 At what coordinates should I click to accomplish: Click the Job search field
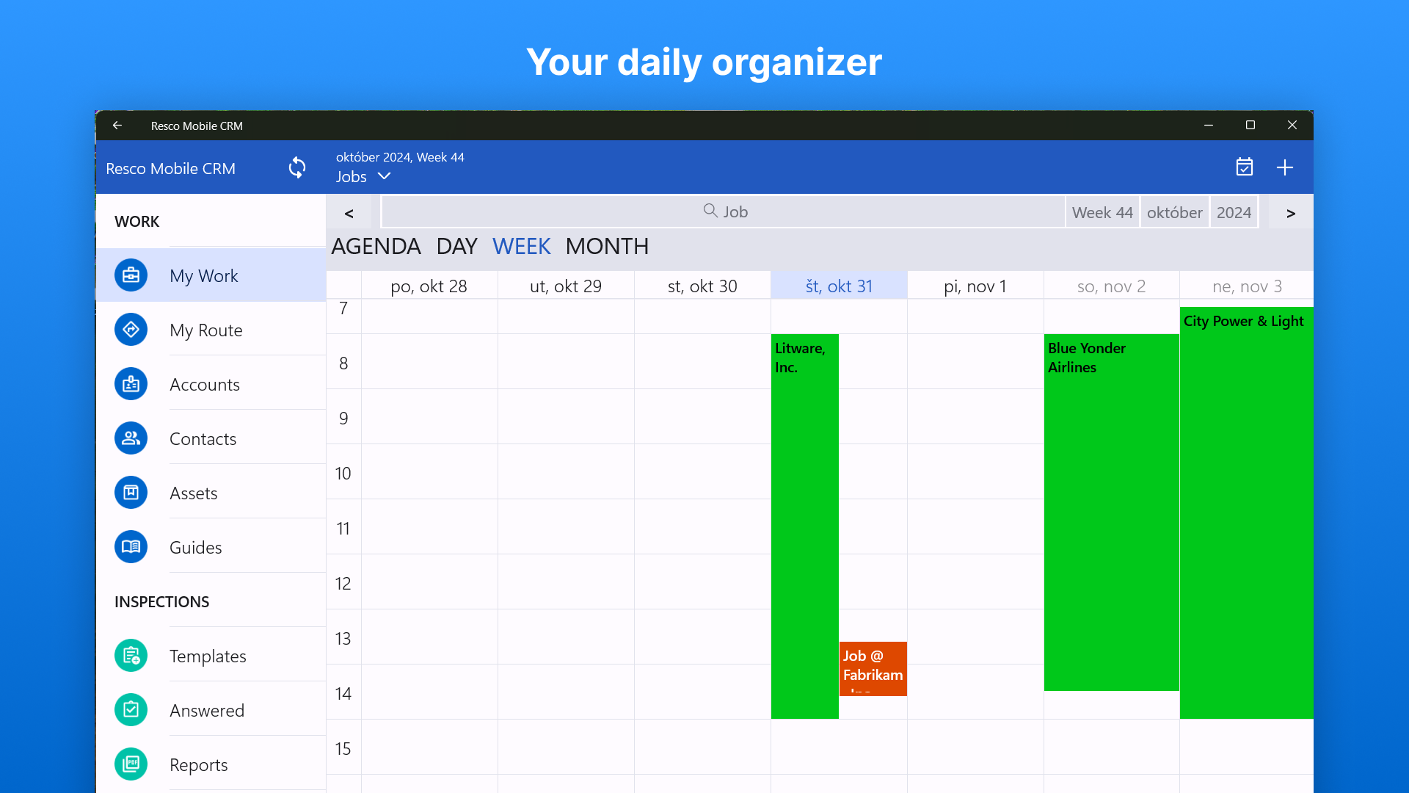coord(724,211)
